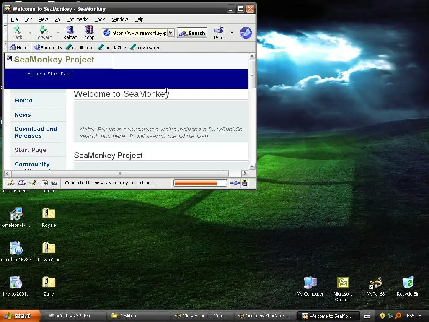Viewport: 429px width, 322px height.
Task: Open the File menu
Action: point(14,19)
